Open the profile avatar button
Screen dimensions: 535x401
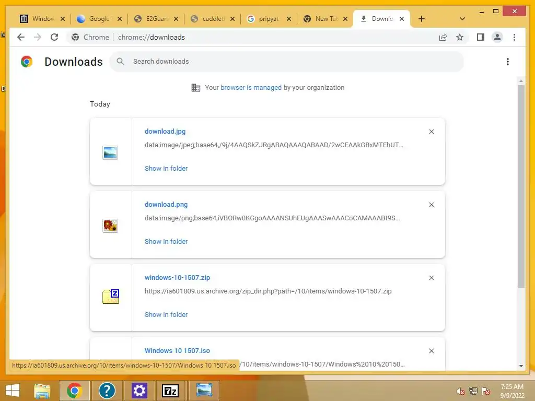[x=497, y=37]
